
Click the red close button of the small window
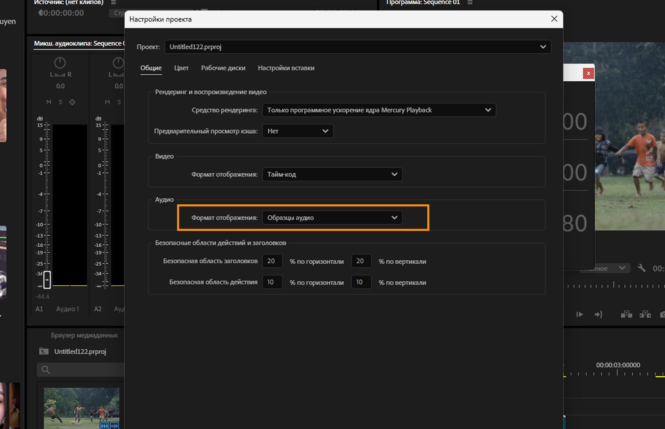(588, 74)
